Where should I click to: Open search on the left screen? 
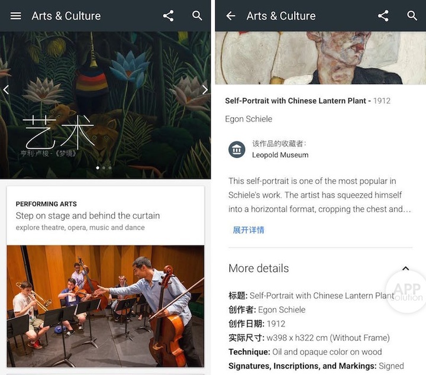197,16
